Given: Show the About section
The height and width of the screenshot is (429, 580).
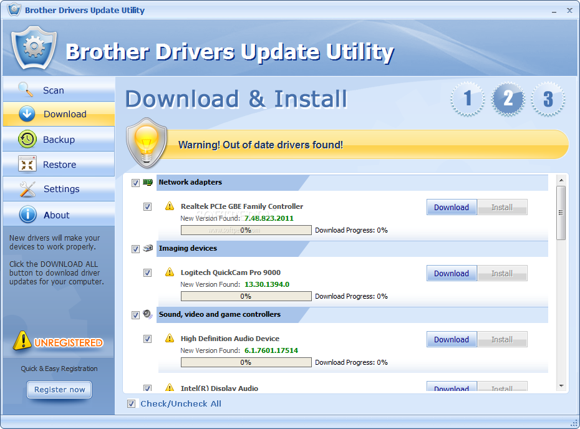Looking at the screenshot, I should 59,214.
